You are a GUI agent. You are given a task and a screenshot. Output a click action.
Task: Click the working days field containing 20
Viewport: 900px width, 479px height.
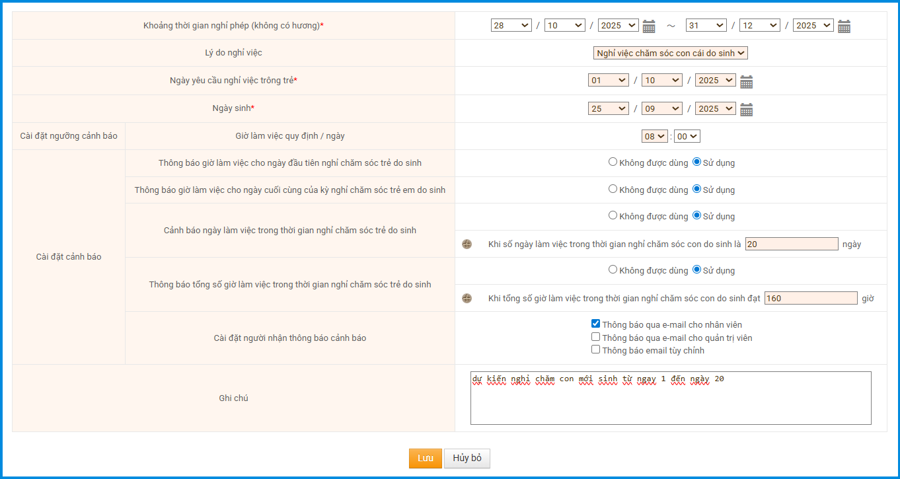(791, 244)
